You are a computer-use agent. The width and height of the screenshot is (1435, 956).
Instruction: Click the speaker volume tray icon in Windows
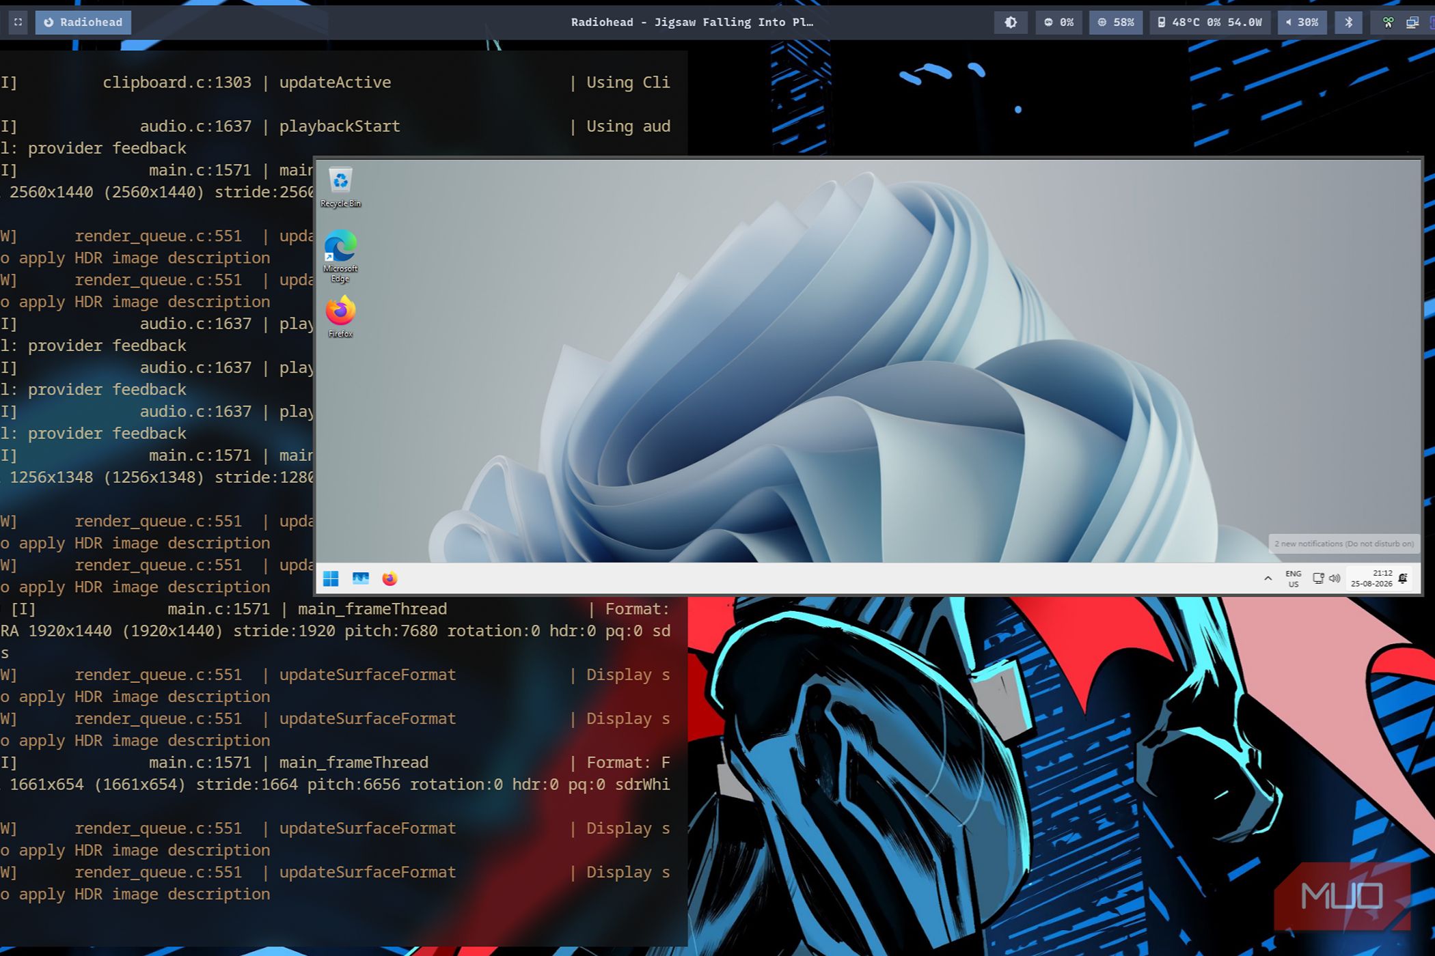1335,579
